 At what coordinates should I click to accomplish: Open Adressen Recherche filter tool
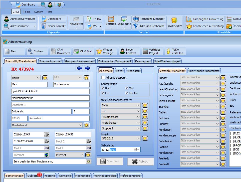149,26
